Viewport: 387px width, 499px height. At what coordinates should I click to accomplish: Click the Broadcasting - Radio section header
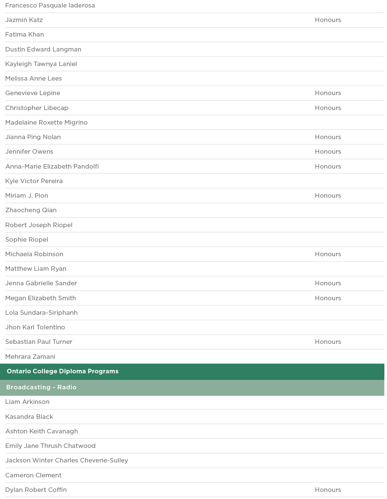41,387
